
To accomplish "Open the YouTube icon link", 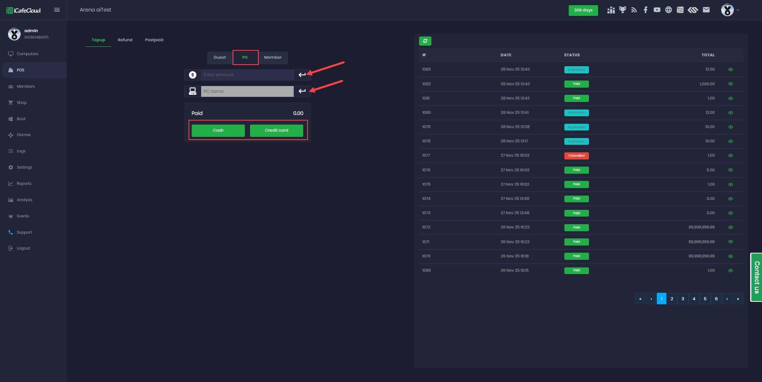I will (x=657, y=10).
